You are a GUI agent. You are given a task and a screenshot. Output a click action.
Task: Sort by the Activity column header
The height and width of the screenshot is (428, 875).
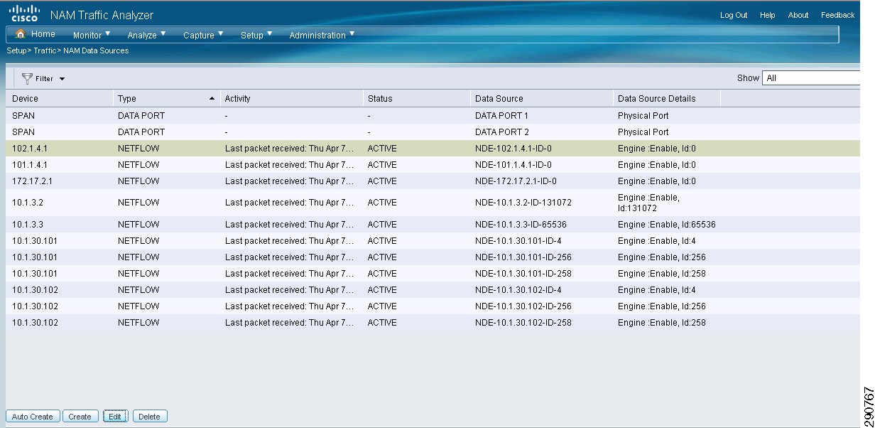click(291, 99)
